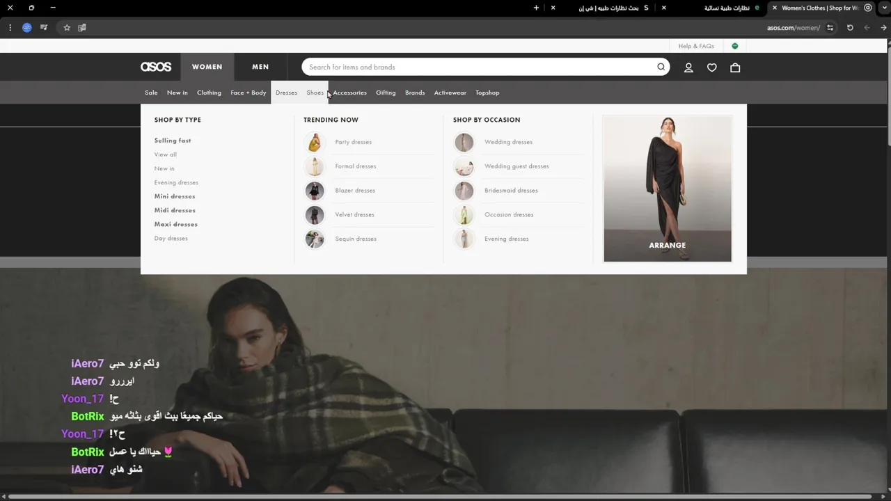Open the Clothing menu

point(209,93)
